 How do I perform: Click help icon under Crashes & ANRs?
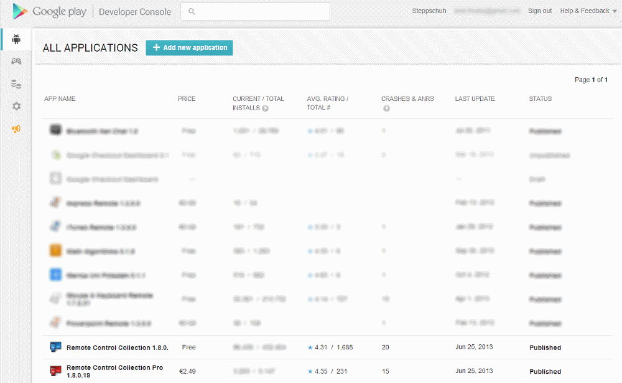pos(386,108)
